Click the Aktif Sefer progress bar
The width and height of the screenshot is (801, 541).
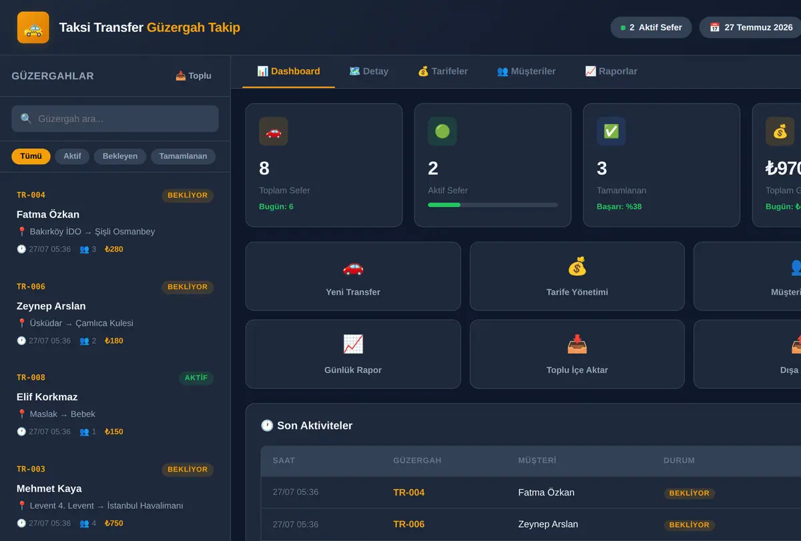[493, 205]
